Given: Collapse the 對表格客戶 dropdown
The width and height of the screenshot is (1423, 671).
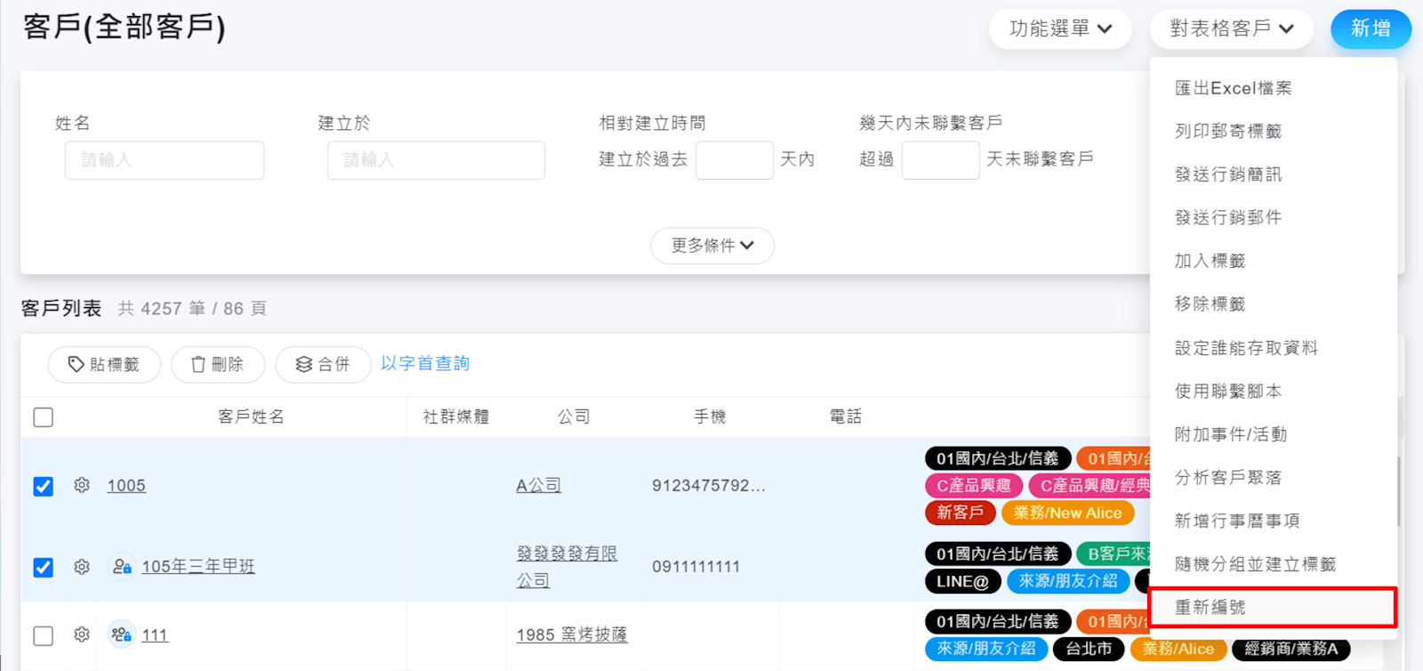Looking at the screenshot, I should 1231,29.
